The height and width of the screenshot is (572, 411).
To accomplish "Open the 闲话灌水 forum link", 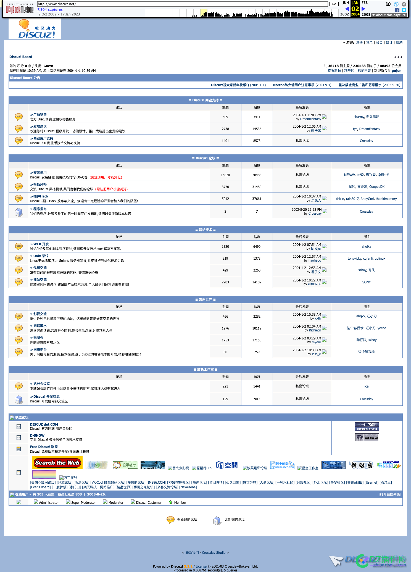I will [x=40, y=326].
